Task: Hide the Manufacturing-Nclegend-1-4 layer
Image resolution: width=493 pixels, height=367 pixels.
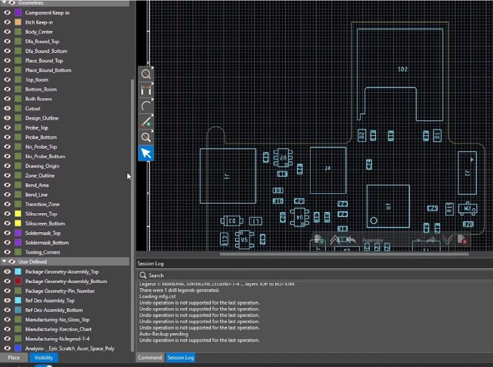Action: click(7, 339)
